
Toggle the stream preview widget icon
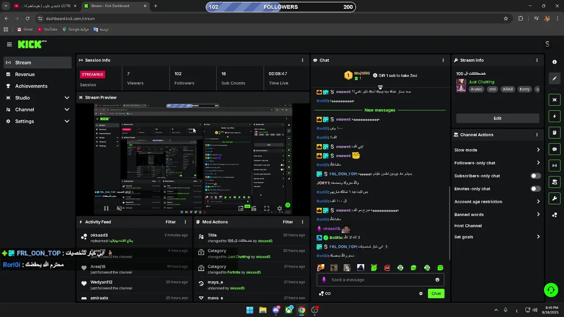pos(555,100)
